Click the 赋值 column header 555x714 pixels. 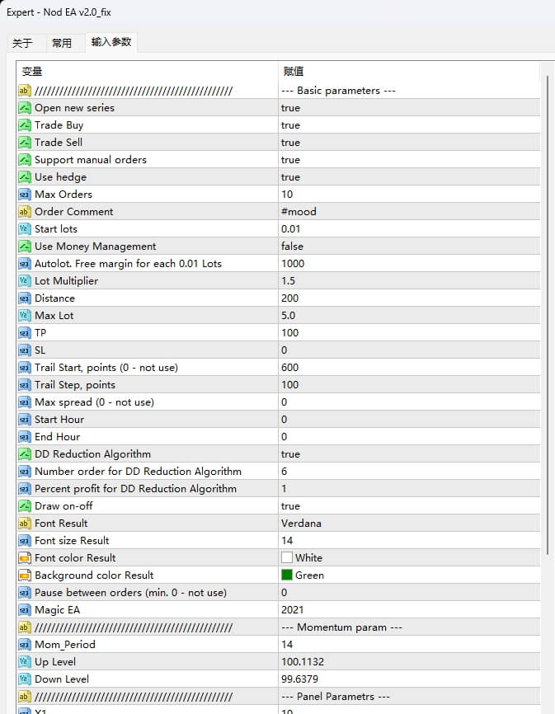pyautogui.click(x=293, y=72)
